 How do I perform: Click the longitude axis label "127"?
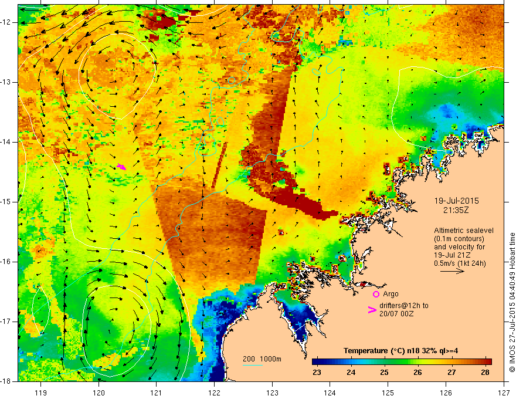tap(504, 393)
